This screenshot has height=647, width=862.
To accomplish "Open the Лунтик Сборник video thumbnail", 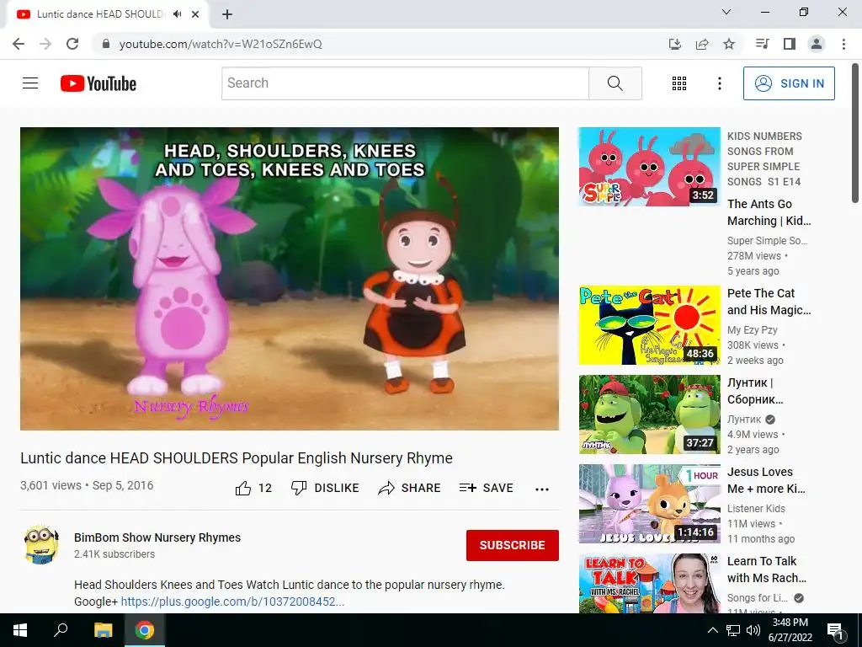I will pos(649,414).
